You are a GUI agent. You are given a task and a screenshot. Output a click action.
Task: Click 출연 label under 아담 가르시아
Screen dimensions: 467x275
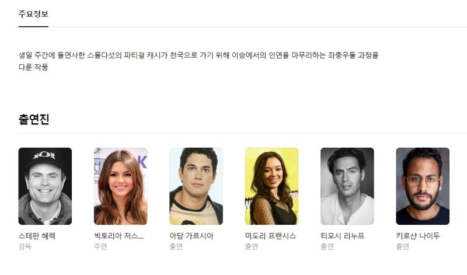[x=176, y=247]
